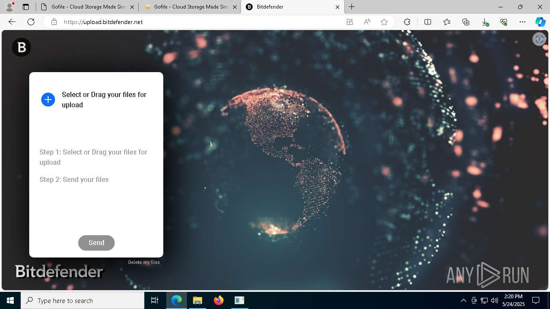Open the Windows Start menu
The image size is (550, 309).
[x=10, y=300]
